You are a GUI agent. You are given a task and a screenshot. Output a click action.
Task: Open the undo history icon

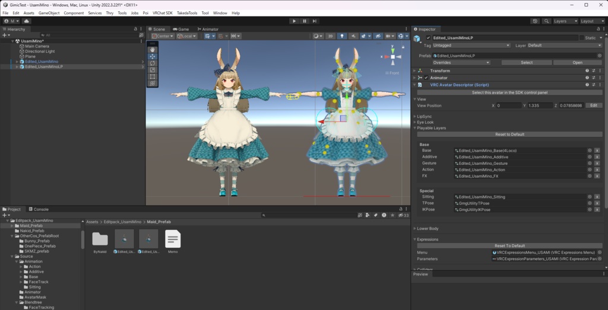pos(535,21)
